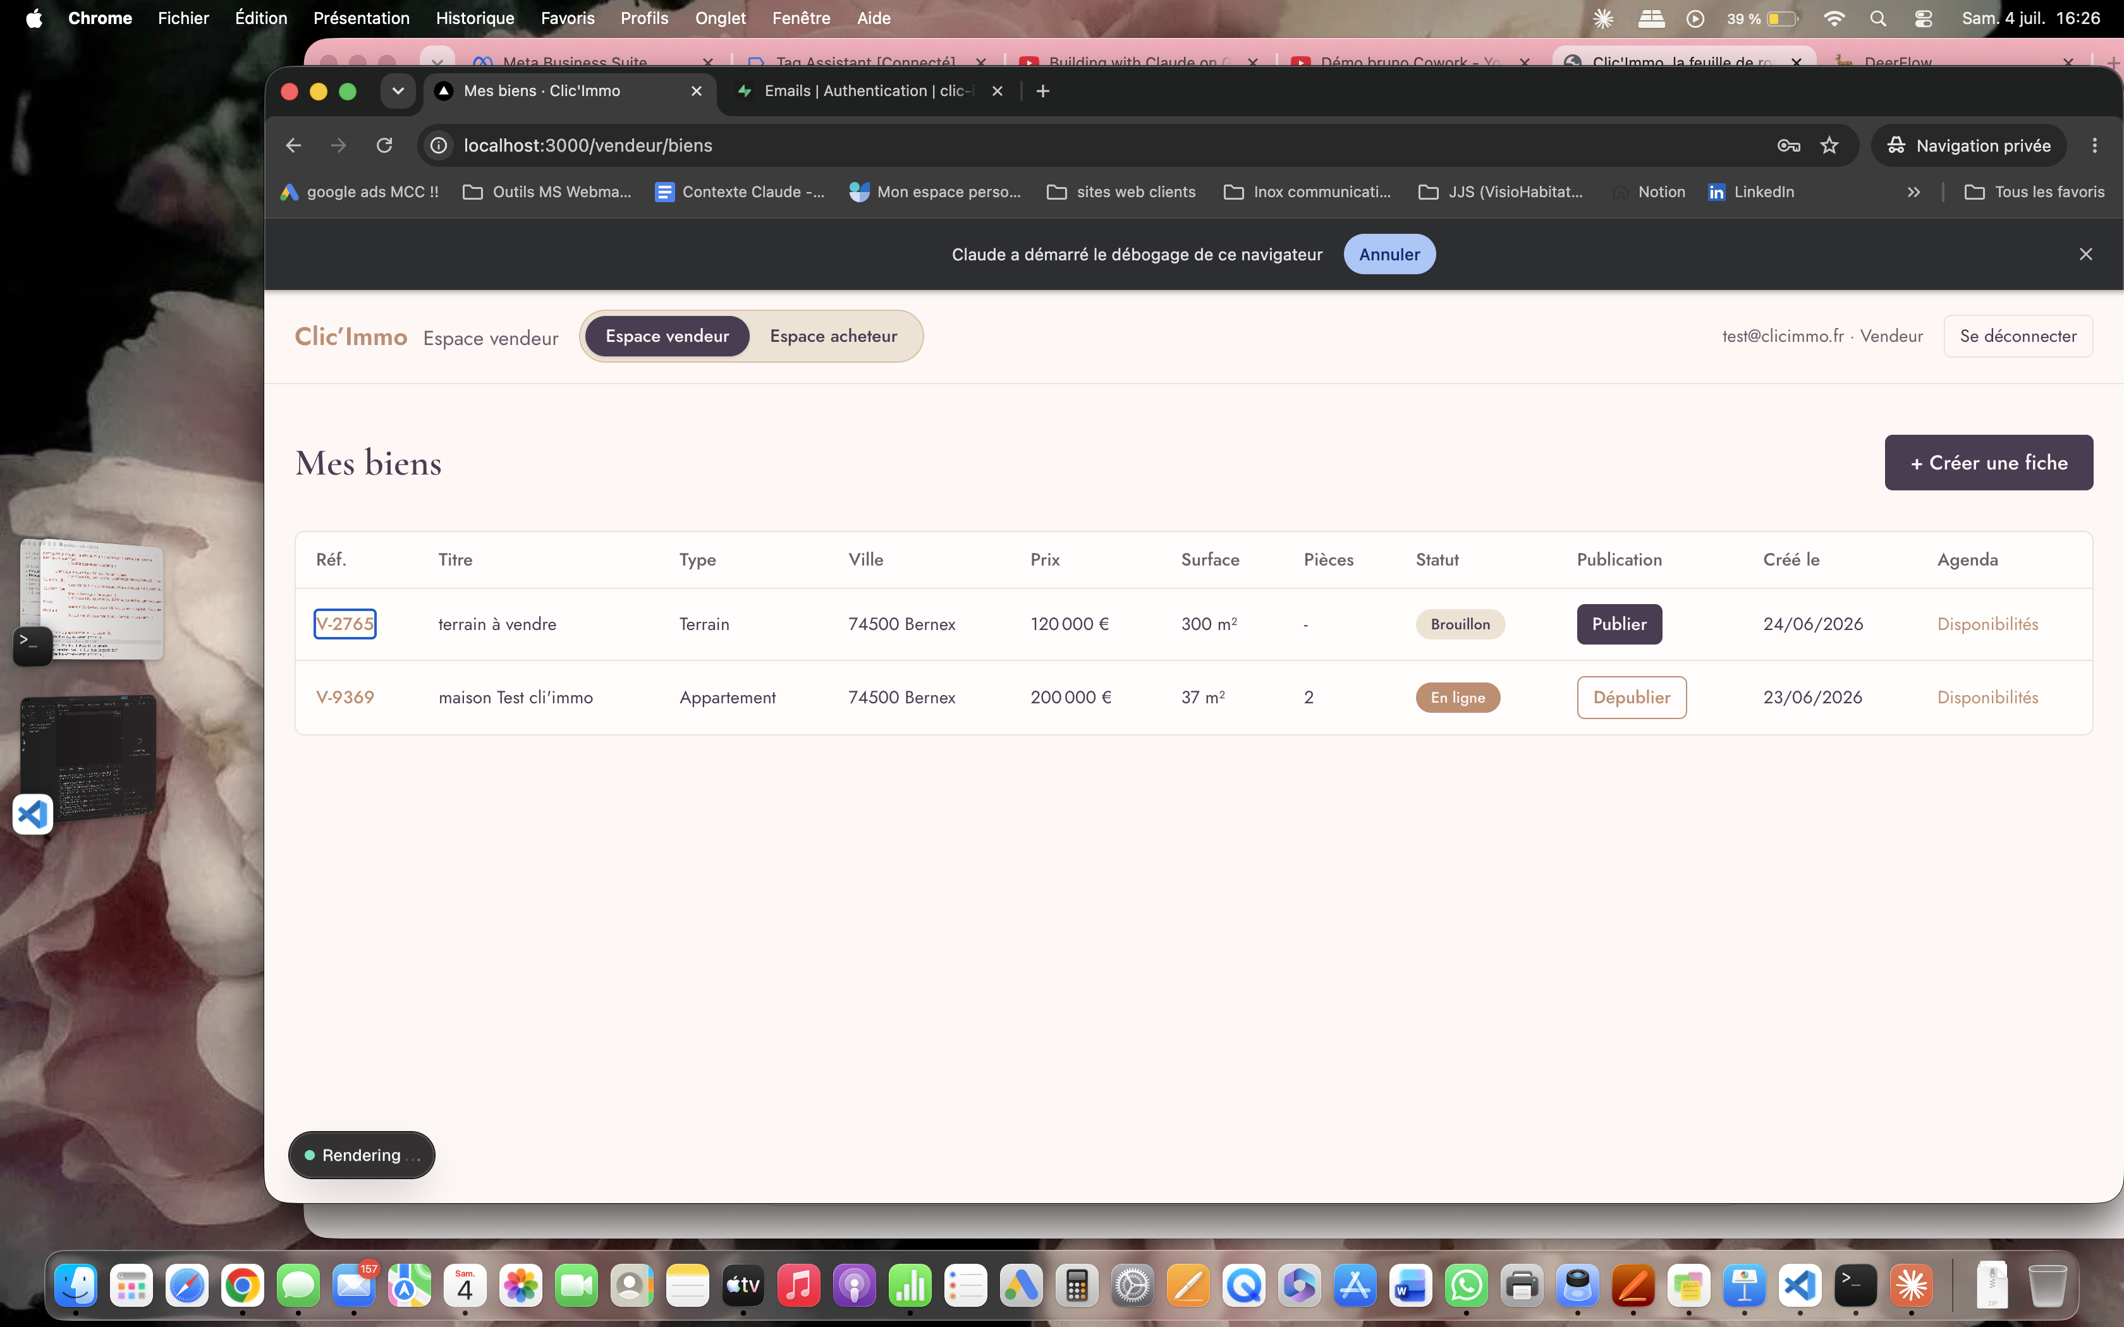2124x1327 pixels.
Task: Open a new tab with plus icon
Action: click(x=1042, y=90)
